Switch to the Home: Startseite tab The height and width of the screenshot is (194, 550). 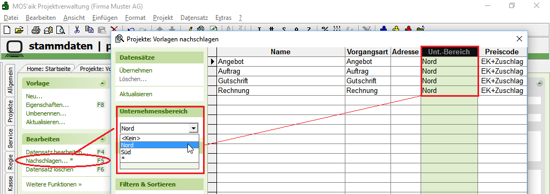48,69
